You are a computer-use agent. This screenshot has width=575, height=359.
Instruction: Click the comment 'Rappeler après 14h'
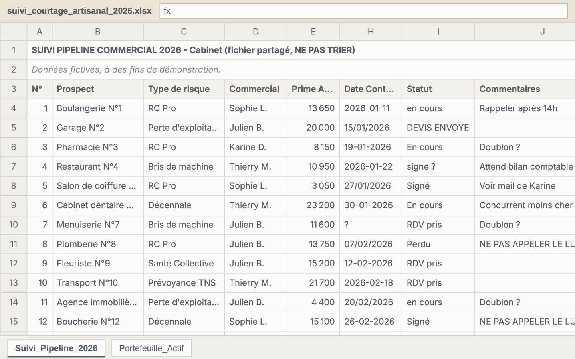click(525, 108)
